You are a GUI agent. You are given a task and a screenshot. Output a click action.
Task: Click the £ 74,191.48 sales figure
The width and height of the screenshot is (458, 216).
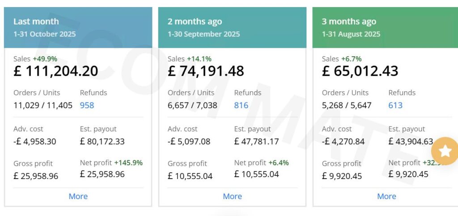coord(206,71)
